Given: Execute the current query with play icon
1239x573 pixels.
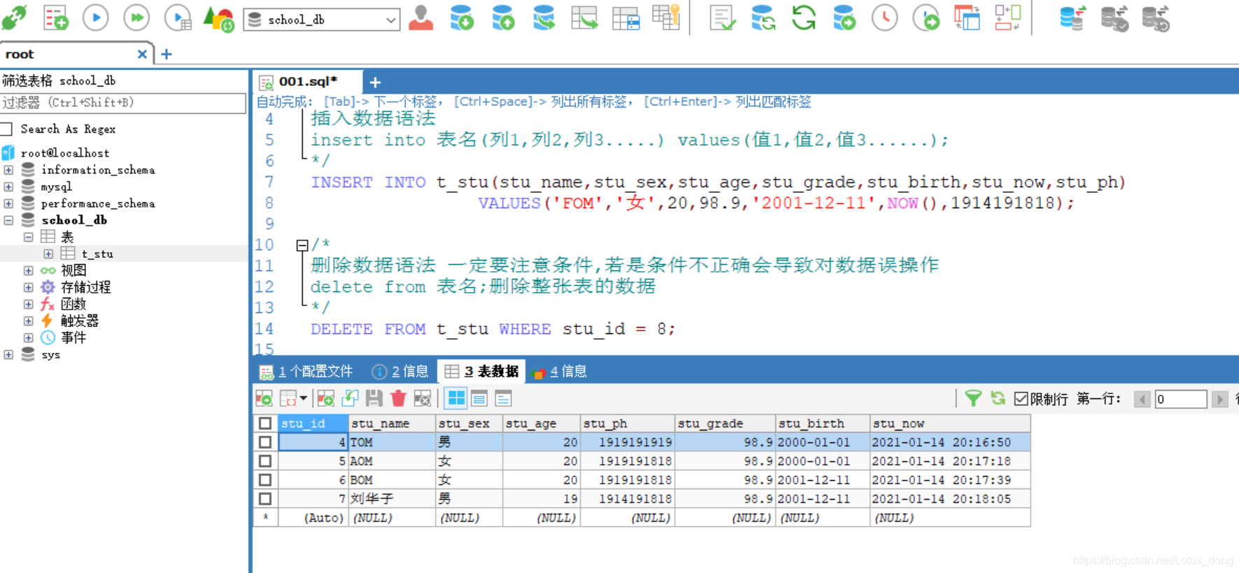Looking at the screenshot, I should 96,17.
